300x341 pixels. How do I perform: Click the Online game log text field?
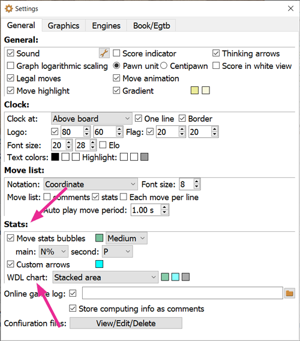pos(182,293)
